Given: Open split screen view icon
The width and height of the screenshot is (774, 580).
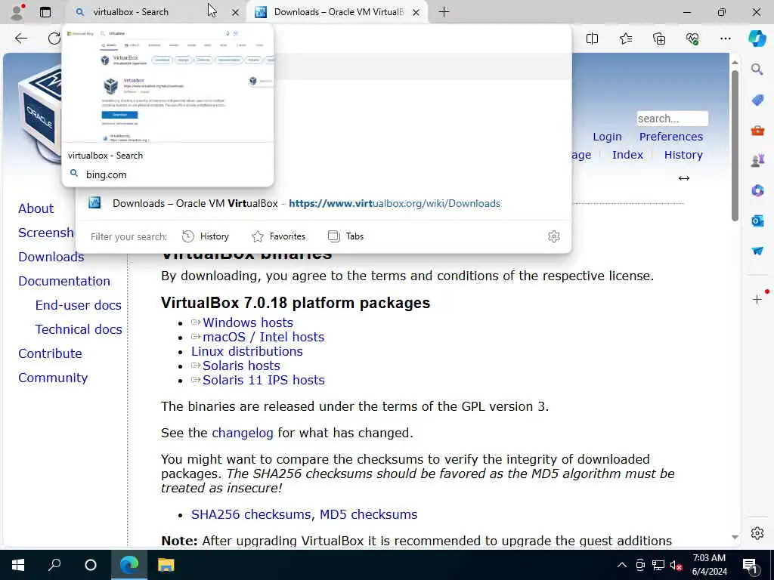Looking at the screenshot, I should (x=592, y=39).
